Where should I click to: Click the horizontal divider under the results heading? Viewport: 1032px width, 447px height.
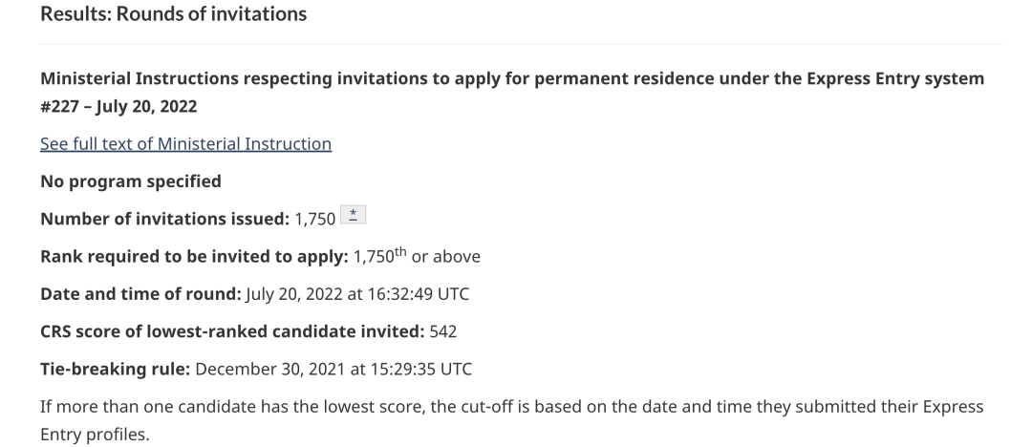(521, 44)
